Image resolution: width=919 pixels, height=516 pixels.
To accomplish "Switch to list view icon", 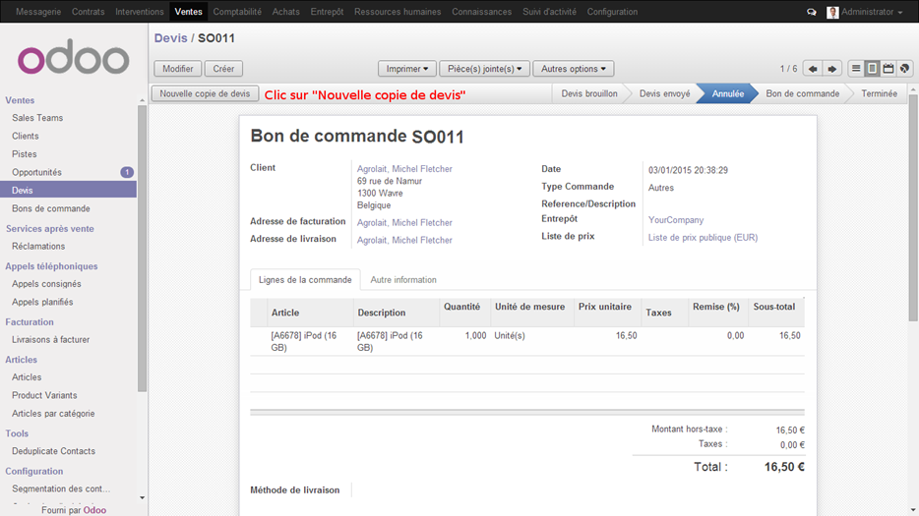I will point(856,69).
